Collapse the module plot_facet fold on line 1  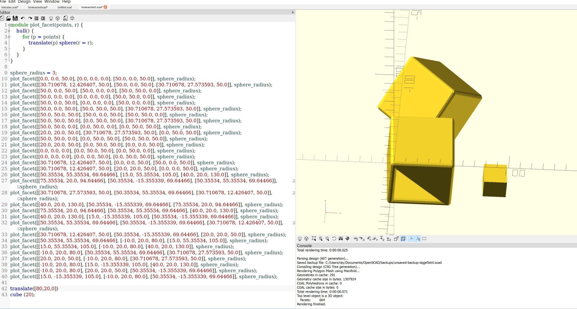click(x=9, y=25)
